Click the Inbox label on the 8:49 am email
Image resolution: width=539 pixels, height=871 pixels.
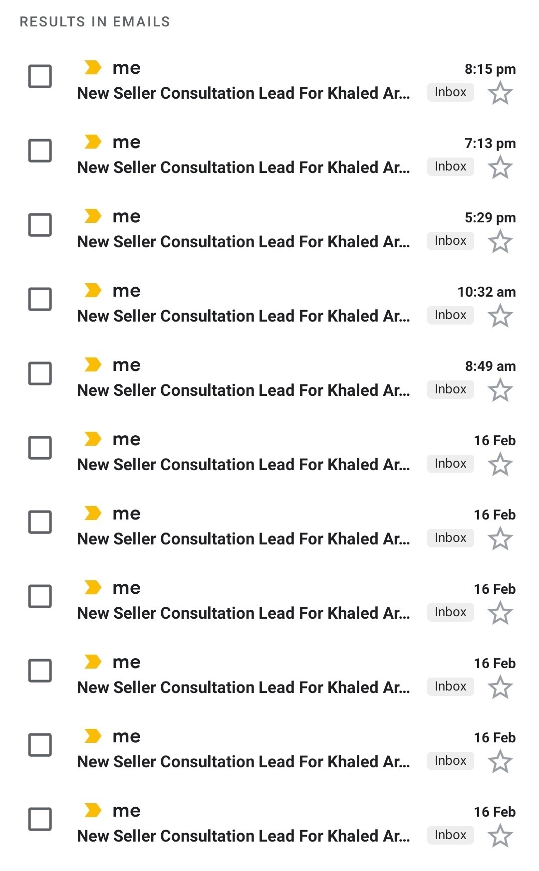click(450, 389)
